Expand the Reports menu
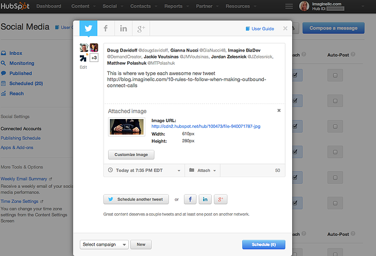Viewport: 376px width, 256px height. [x=176, y=6]
